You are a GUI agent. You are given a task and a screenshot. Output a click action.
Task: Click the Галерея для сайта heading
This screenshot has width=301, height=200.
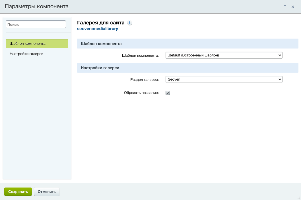pos(101,23)
